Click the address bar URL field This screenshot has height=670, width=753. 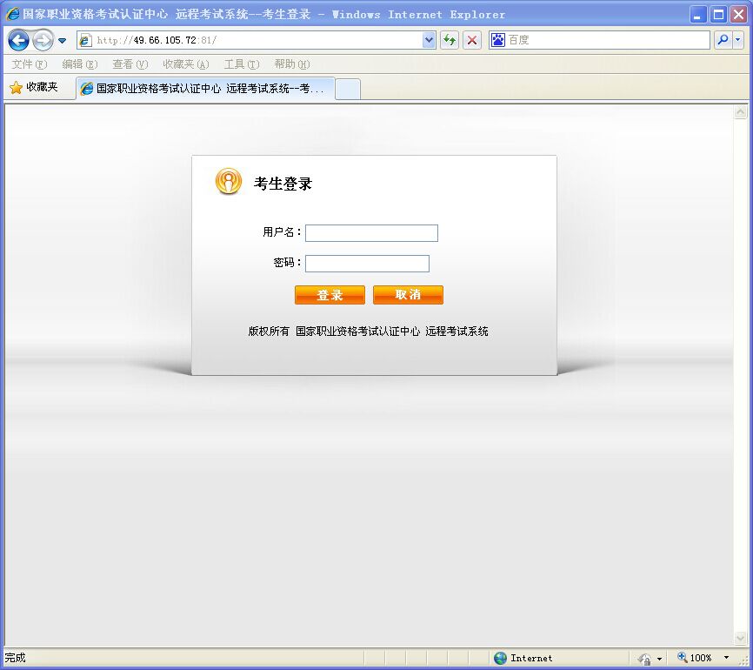click(x=257, y=40)
